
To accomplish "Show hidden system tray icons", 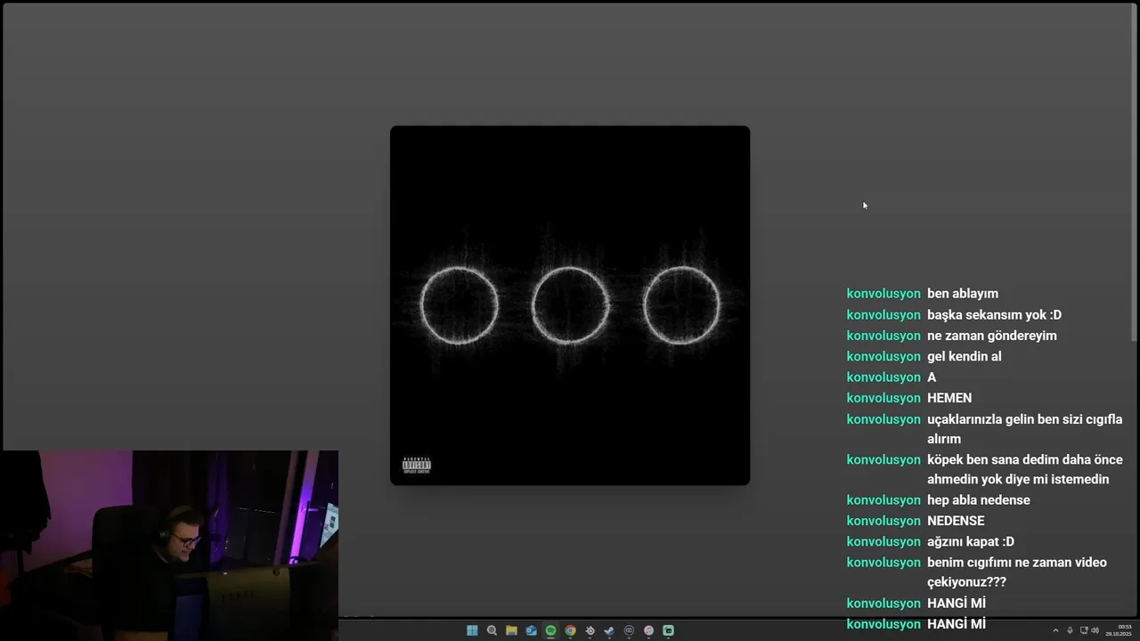I will 1055,630.
